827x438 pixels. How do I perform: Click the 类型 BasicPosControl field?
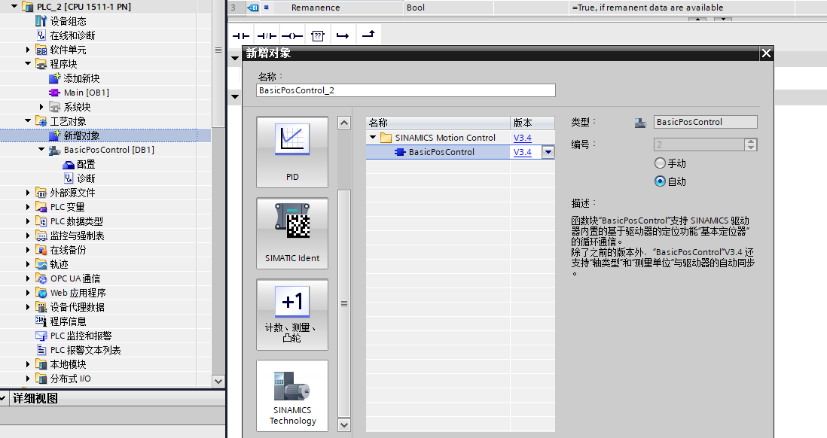[x=705, y=122]
